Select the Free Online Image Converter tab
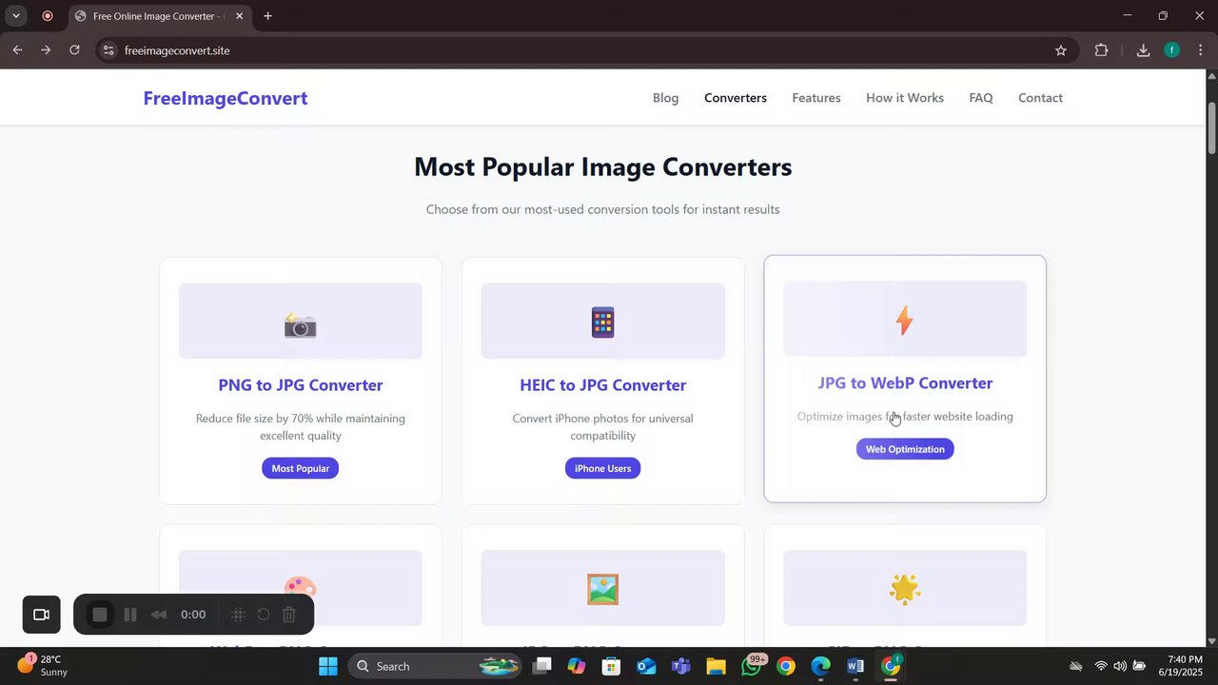1218x685 pixels. pos(159,16)
